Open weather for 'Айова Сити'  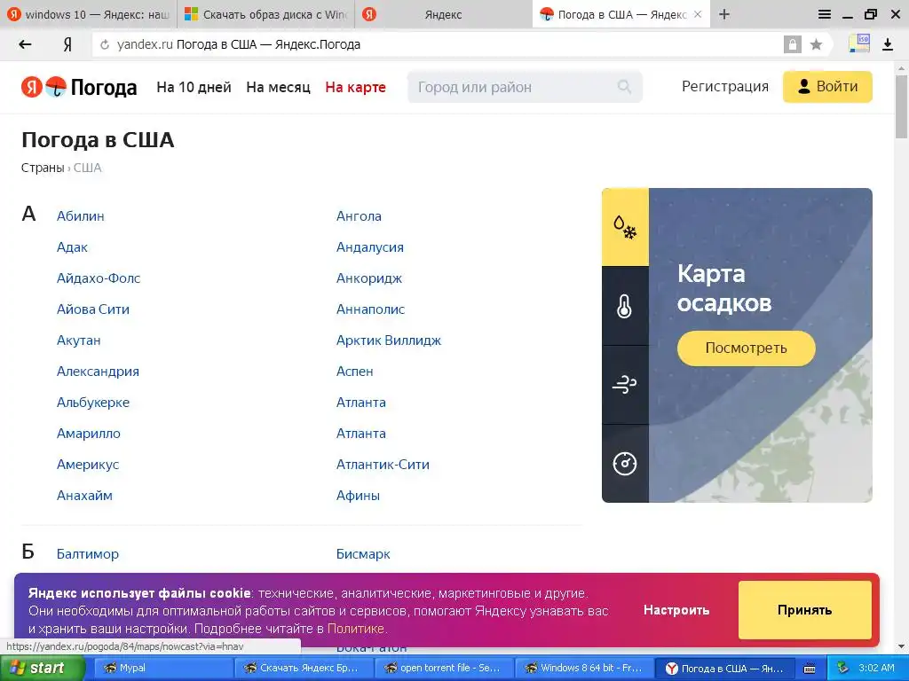[x=93, y=309]
